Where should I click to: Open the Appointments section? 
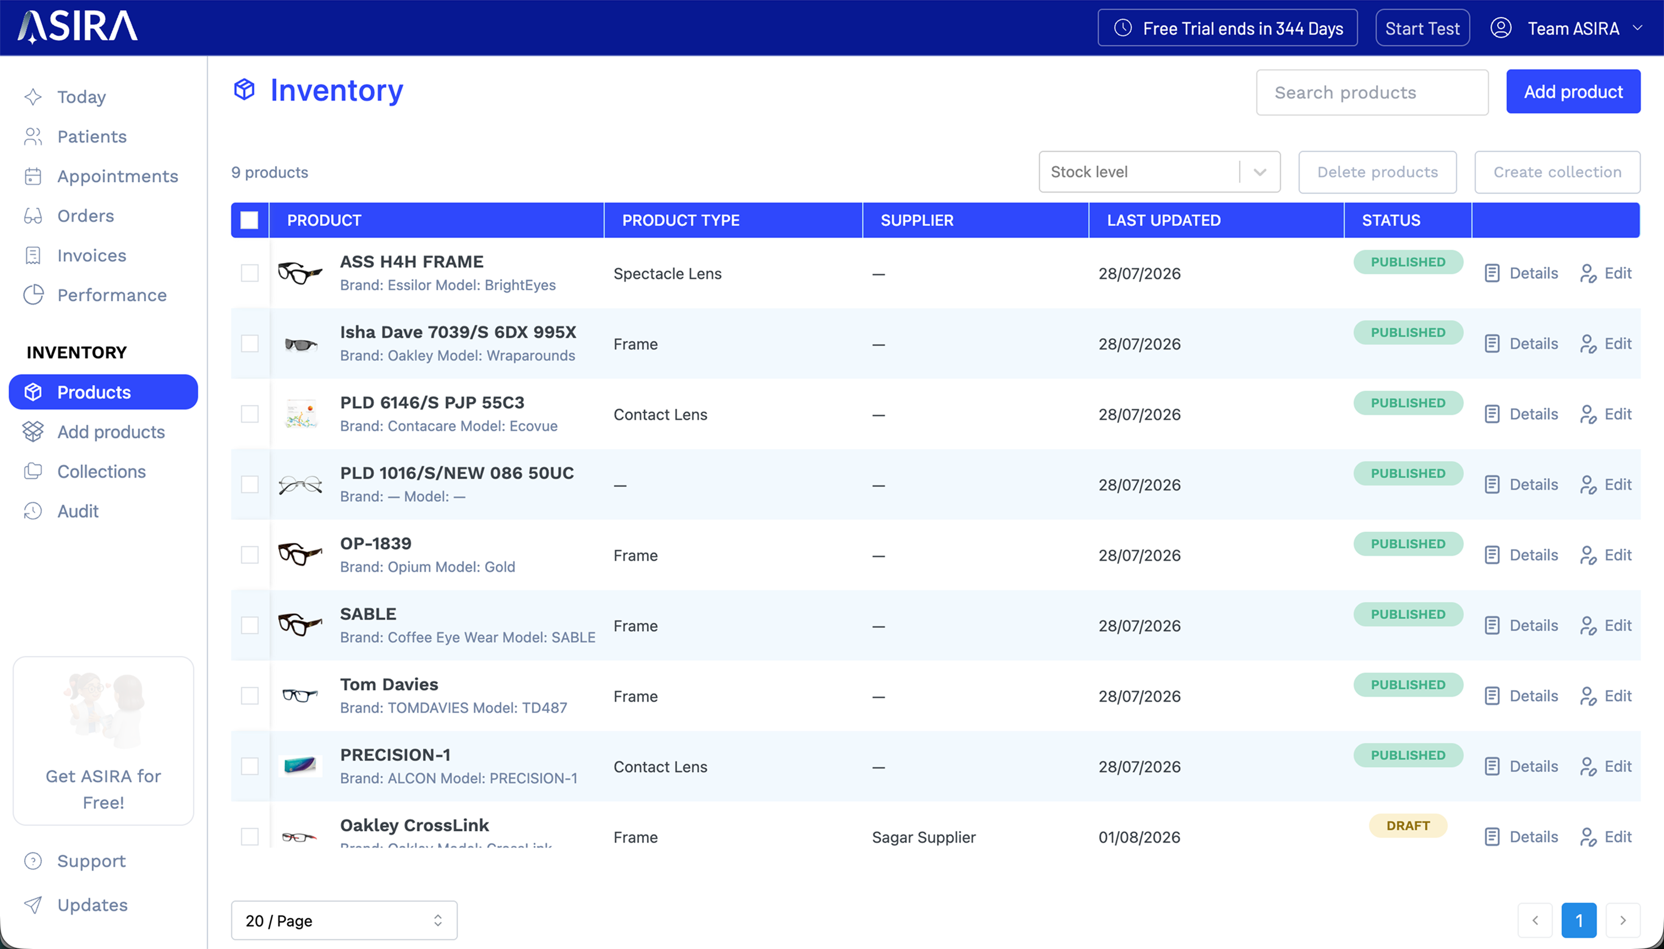coord(117,177)
